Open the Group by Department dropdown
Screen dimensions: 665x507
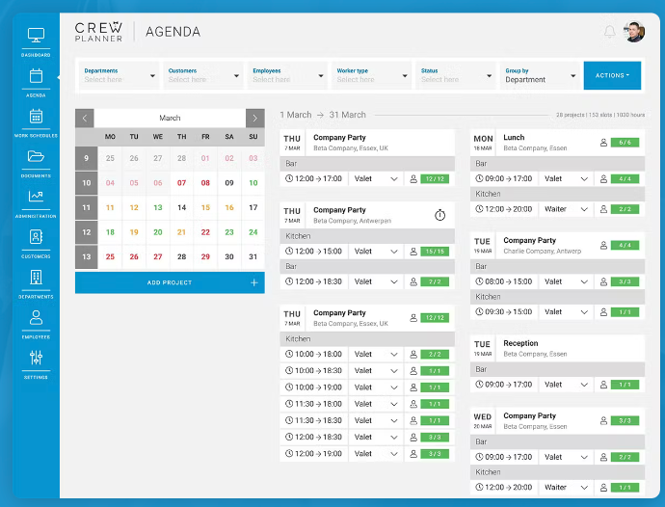point(541,75)
